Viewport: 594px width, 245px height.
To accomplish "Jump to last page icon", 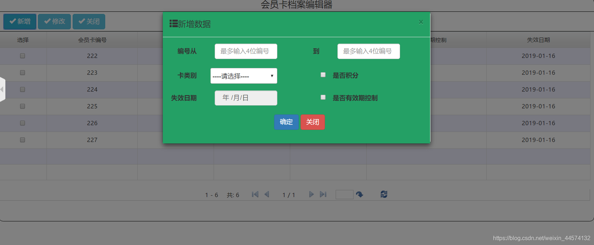I will (x=323, y=194).
